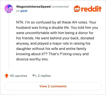Click the final line "divorce worthy imo."
106x95 pixels.
click(x=32, y=59)
